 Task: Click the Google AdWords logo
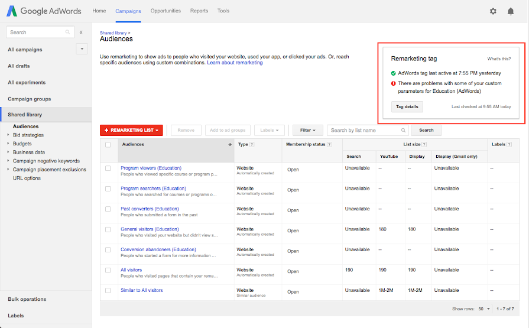point(44,11)
